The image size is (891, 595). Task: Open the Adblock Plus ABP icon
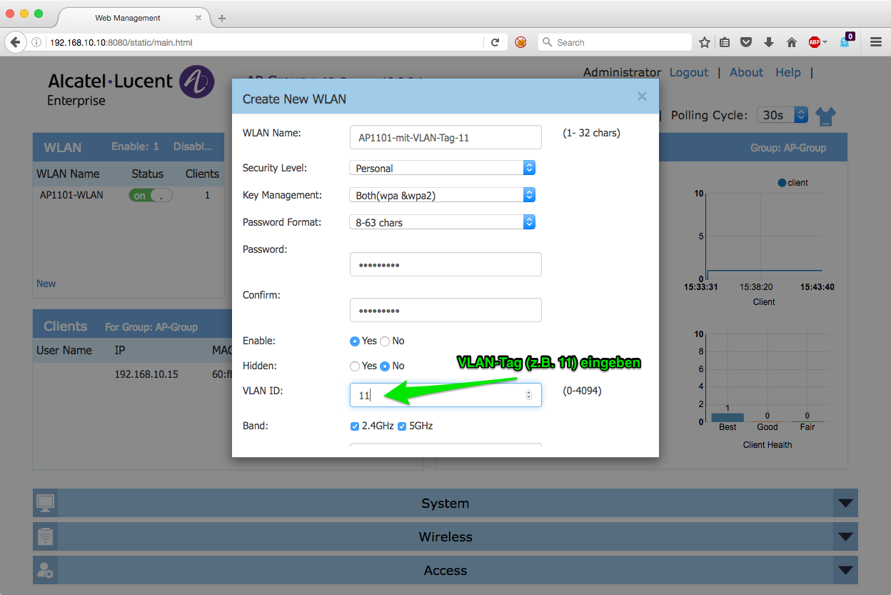click(815, 42)
